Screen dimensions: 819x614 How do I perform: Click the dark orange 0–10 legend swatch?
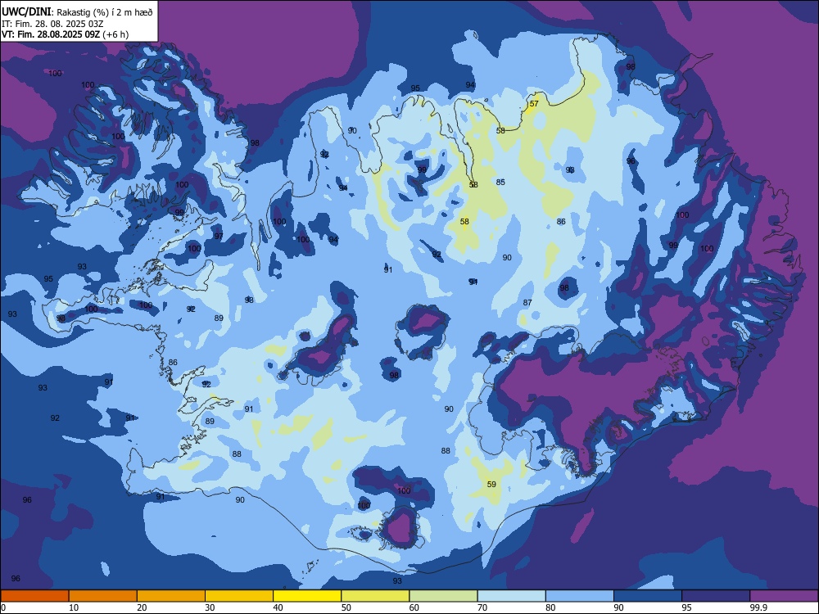coord(34,596)
